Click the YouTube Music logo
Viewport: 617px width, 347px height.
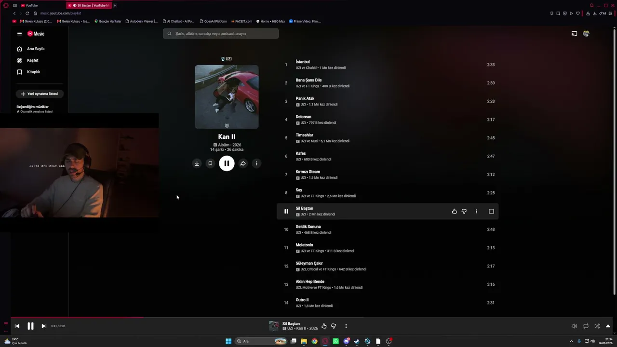coord(36,34)
